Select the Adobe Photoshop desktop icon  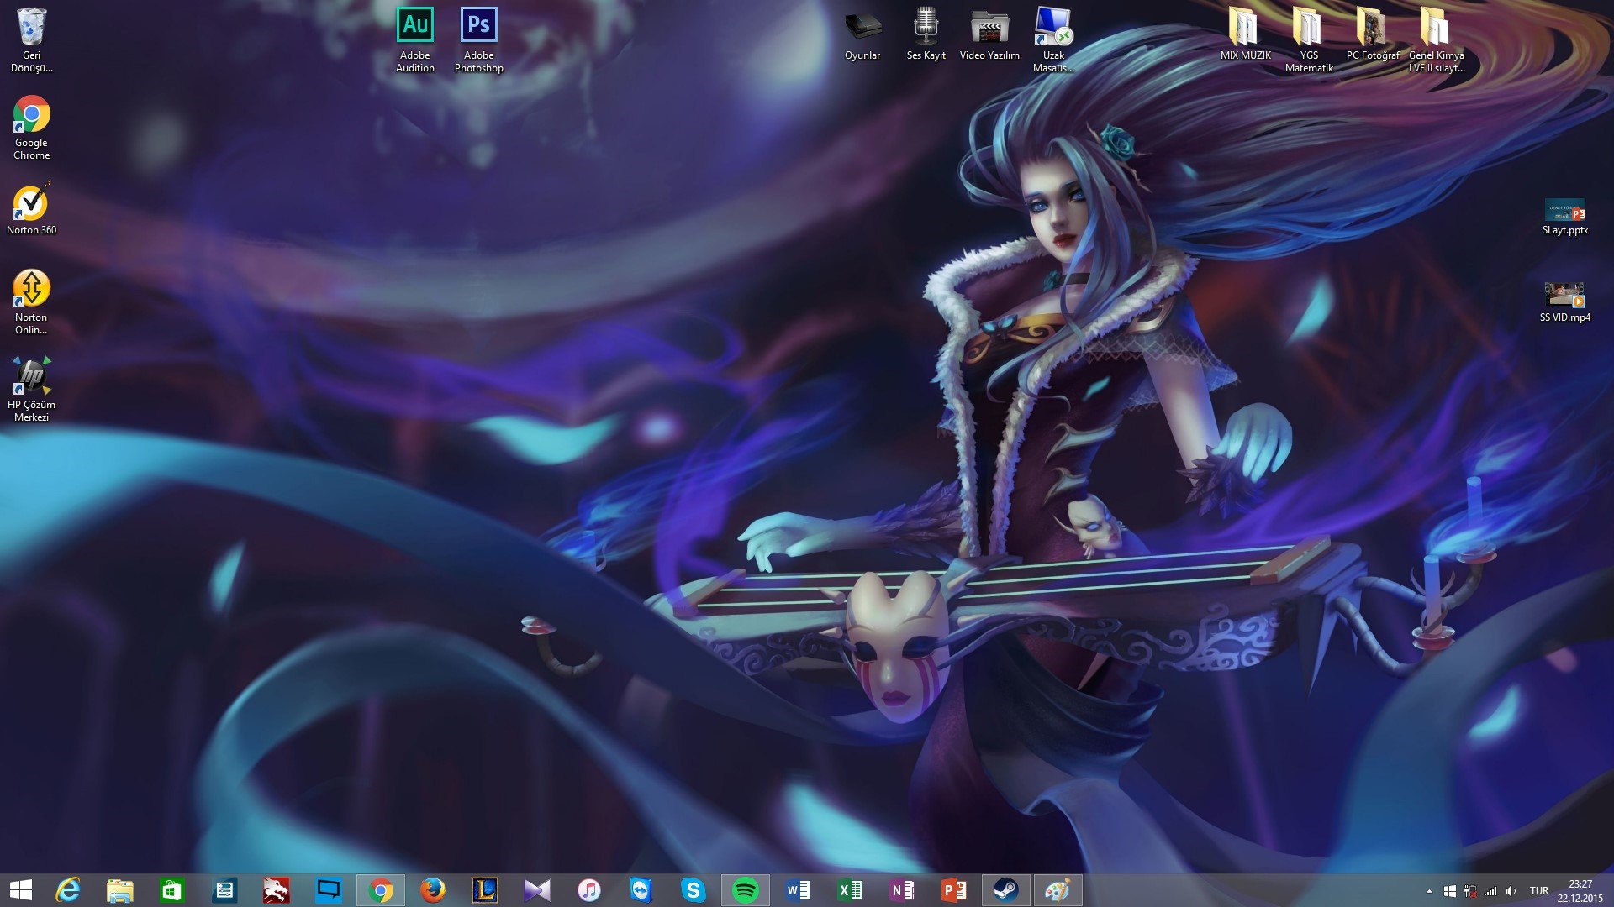(x=479, y=39)
